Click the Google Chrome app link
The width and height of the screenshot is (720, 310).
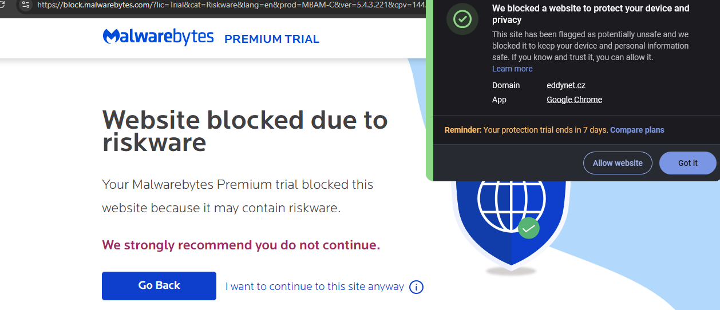tap(574, 100)
